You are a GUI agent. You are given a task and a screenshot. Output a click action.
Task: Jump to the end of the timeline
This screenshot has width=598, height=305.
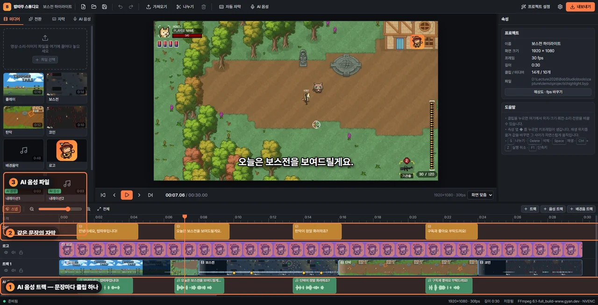click(150, 195)
